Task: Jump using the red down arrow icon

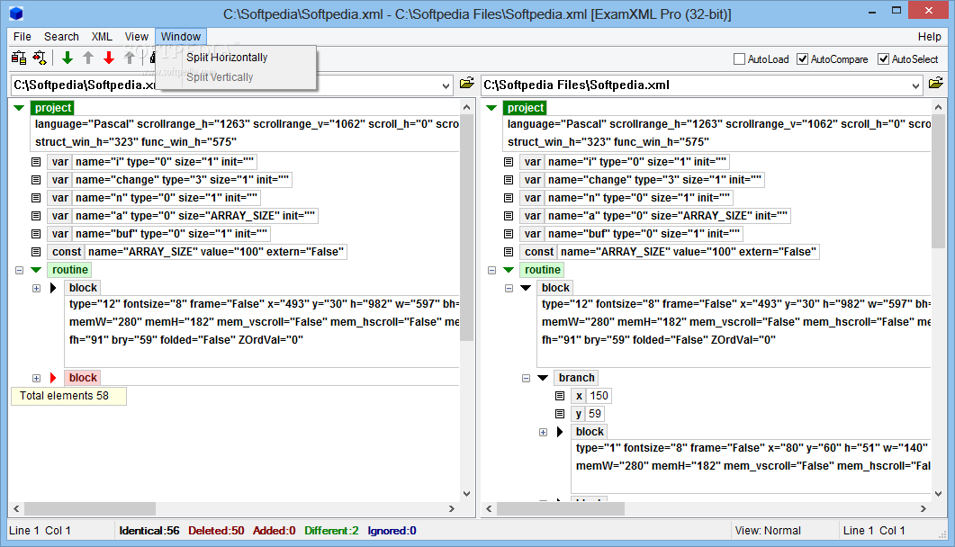Action: [x=109, y=58]
